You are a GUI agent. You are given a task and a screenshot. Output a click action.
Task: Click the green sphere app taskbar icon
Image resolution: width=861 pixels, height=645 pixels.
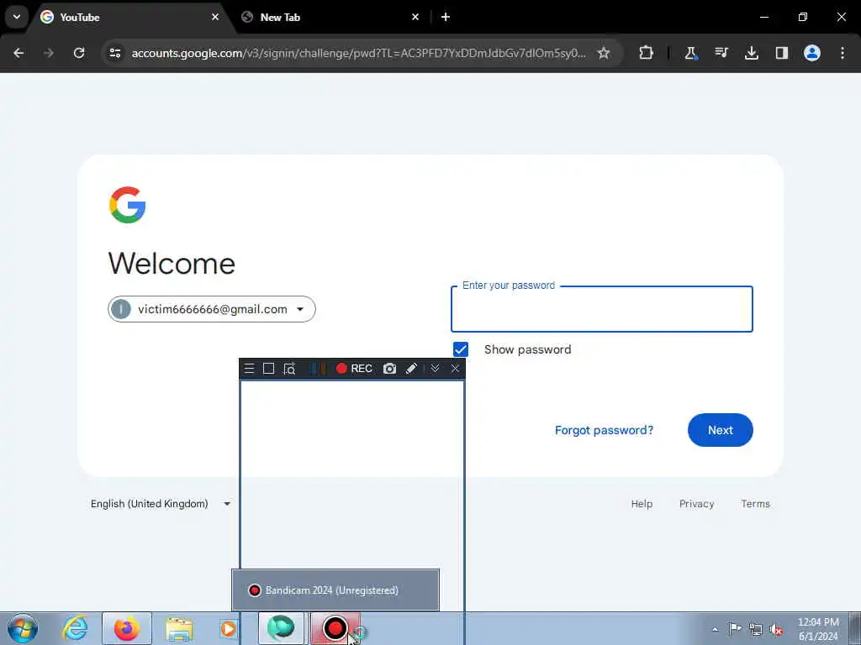tap(281, 628)
